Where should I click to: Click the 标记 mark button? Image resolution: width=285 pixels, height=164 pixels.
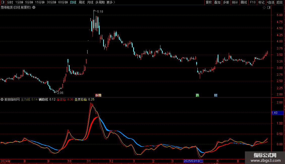tap(261, 2)
